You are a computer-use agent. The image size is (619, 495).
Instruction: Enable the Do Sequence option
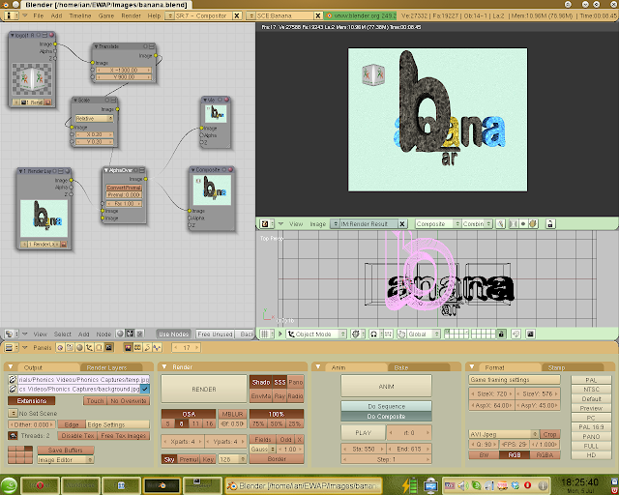[385, 405]
